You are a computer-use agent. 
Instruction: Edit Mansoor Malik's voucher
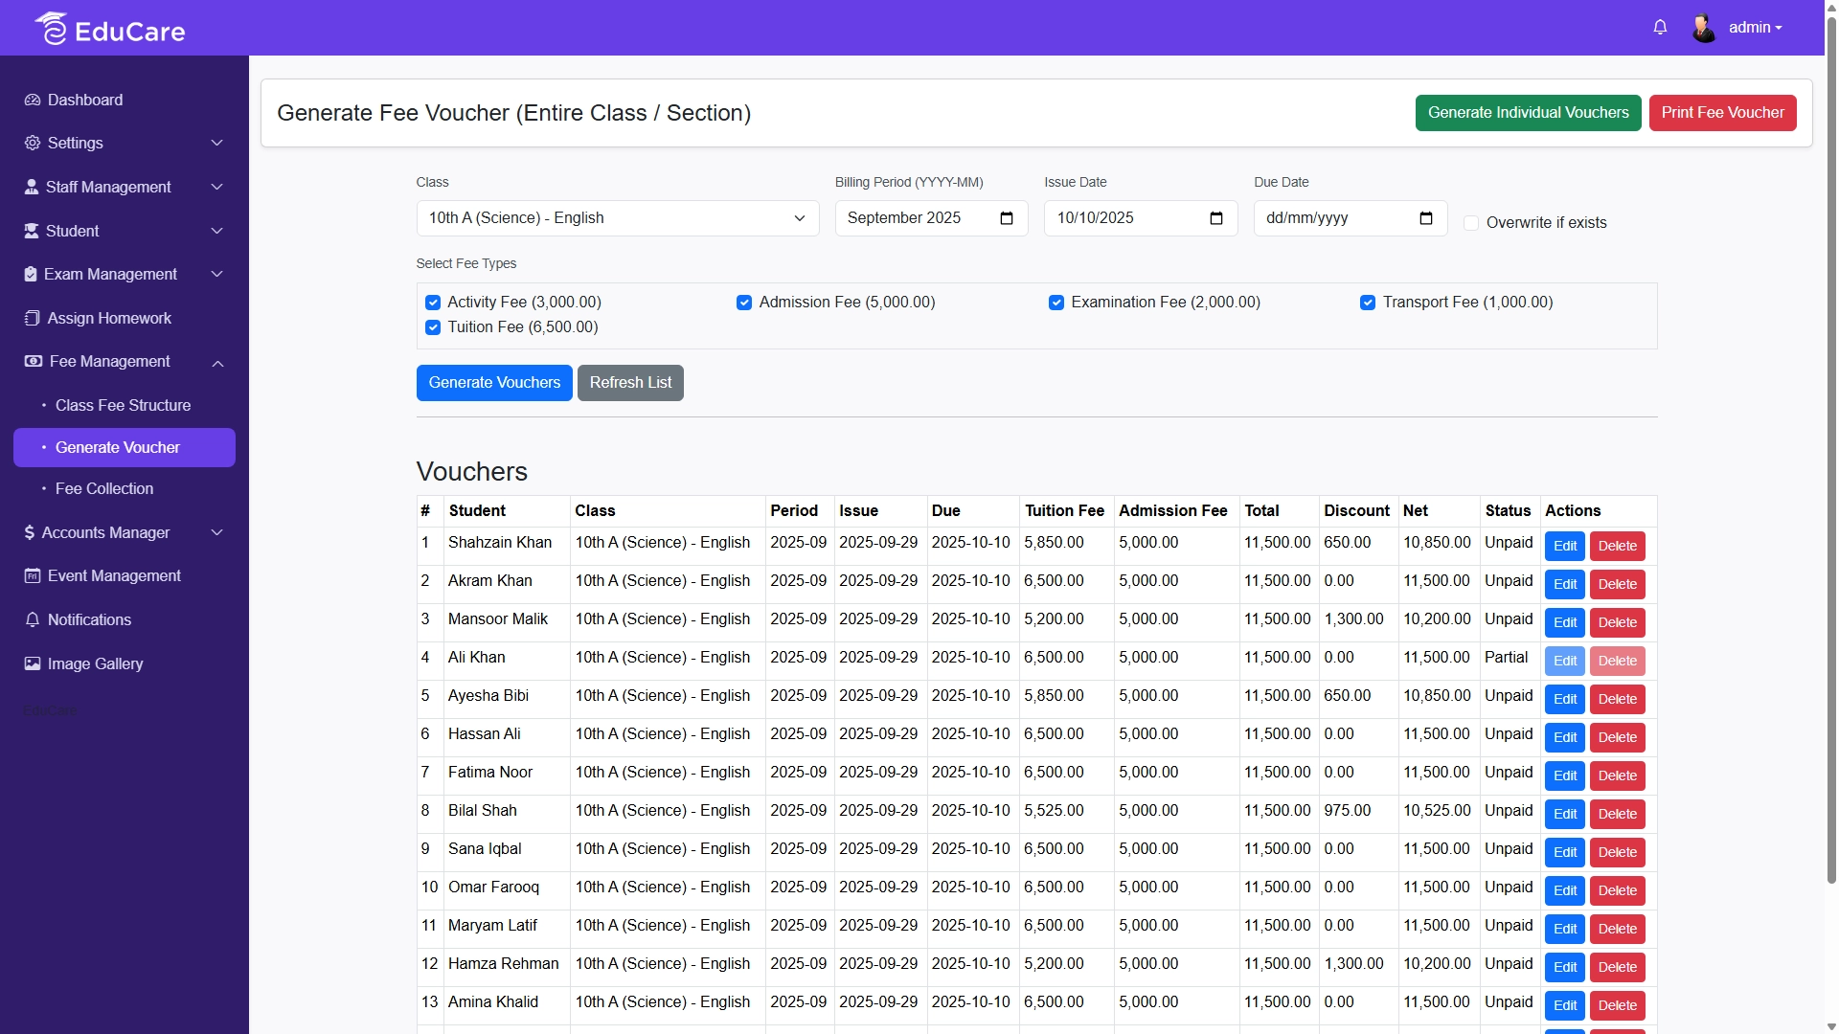tap(1565, 622)
